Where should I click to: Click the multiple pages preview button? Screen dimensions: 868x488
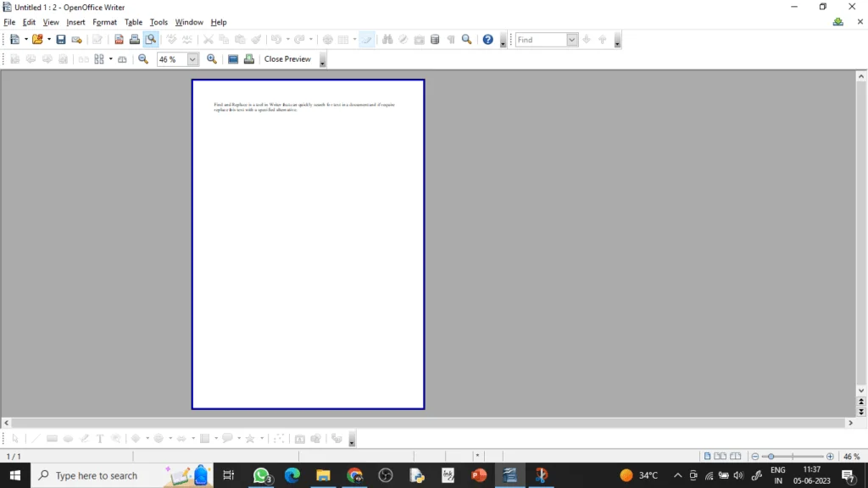tap(99, 59)
